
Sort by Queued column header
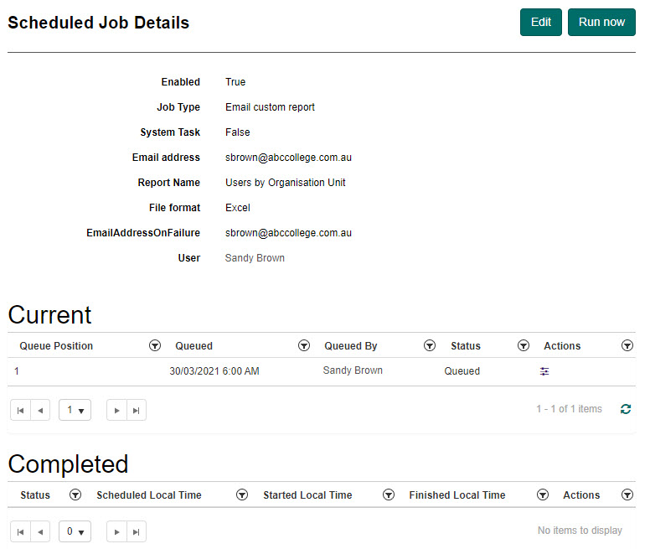[x=193, y=345]
